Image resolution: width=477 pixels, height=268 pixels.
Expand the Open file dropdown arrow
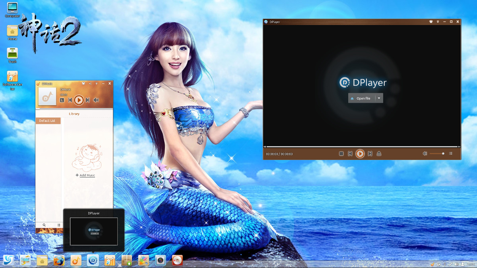[x=379, y=98]
